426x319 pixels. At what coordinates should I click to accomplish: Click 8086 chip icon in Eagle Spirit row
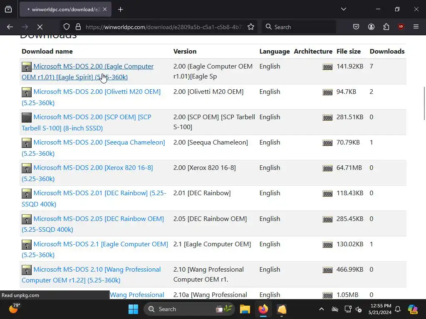tap(327, 67)
